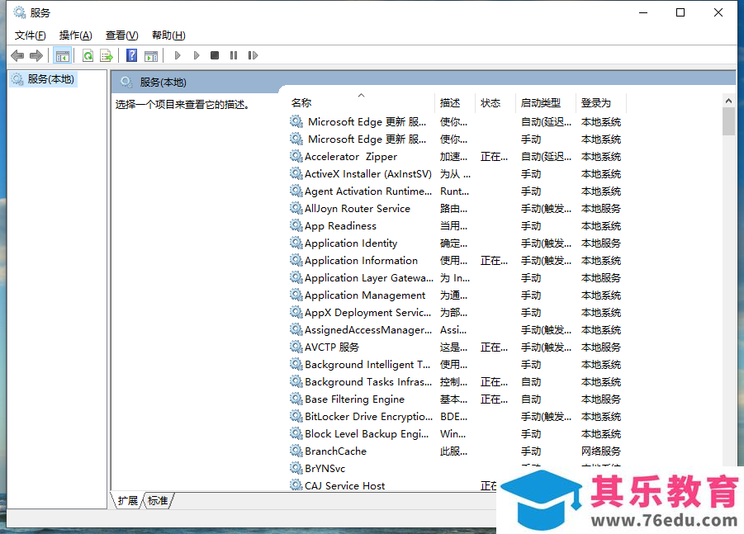Image resolution: width=744 pixels, height=534 pixels.
Task: Click the gear icon of AVCTP 服务
Action: pyautogui.click(x=296, y=347)
